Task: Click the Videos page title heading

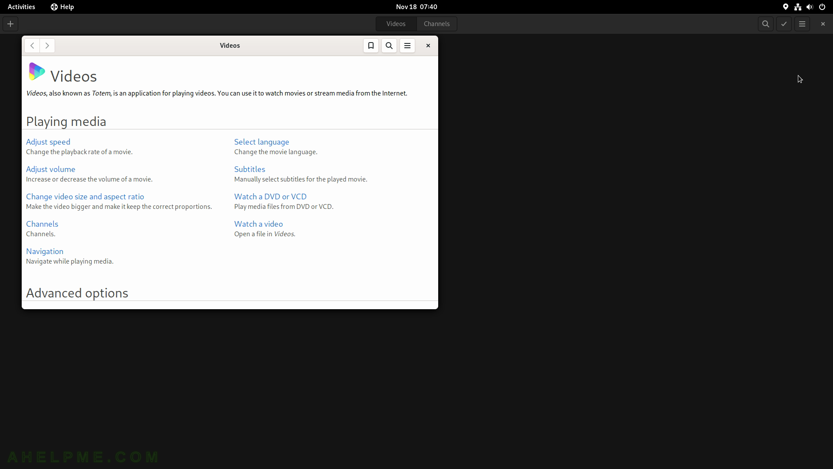Action: pos(74,76)
